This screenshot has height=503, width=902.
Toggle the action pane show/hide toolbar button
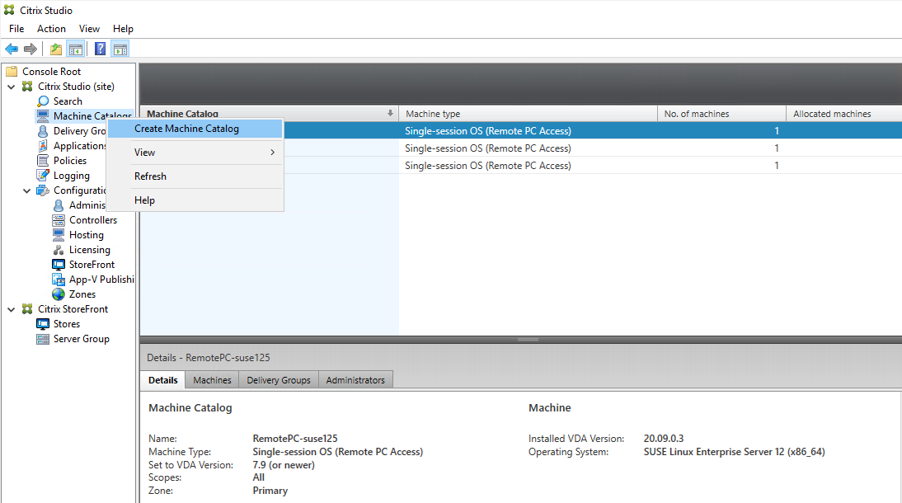click(x=120, y=48)
